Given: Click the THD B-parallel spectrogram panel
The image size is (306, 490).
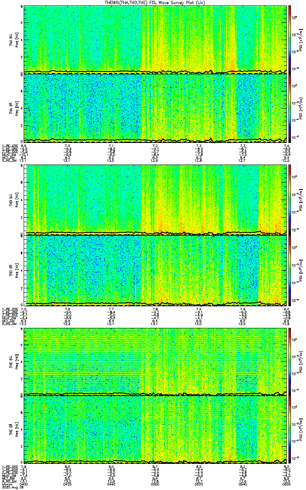Looking at the screenshot, I should (155, 270).
